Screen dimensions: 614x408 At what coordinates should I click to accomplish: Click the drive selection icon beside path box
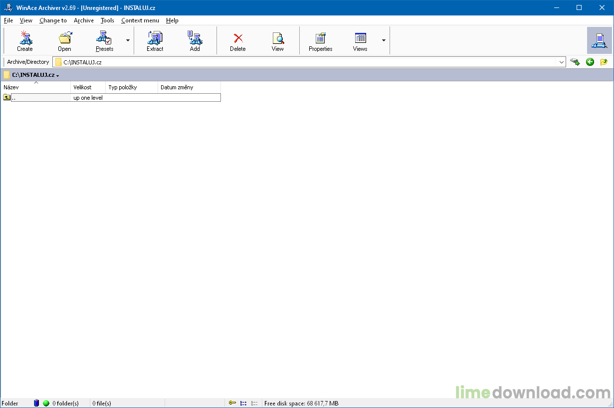click(x=575, y=62)
